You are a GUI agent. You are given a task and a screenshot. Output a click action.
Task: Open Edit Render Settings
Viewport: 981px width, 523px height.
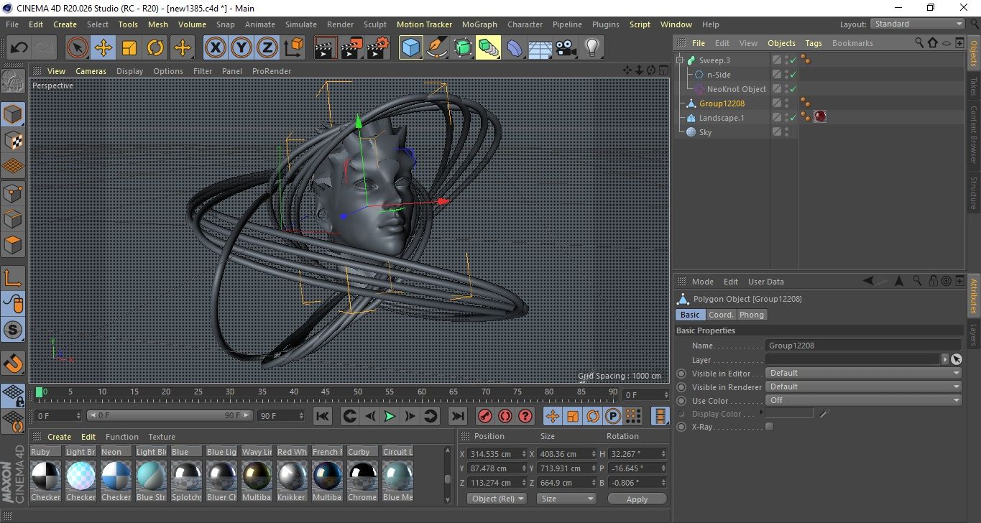click(x=378, y=48)
